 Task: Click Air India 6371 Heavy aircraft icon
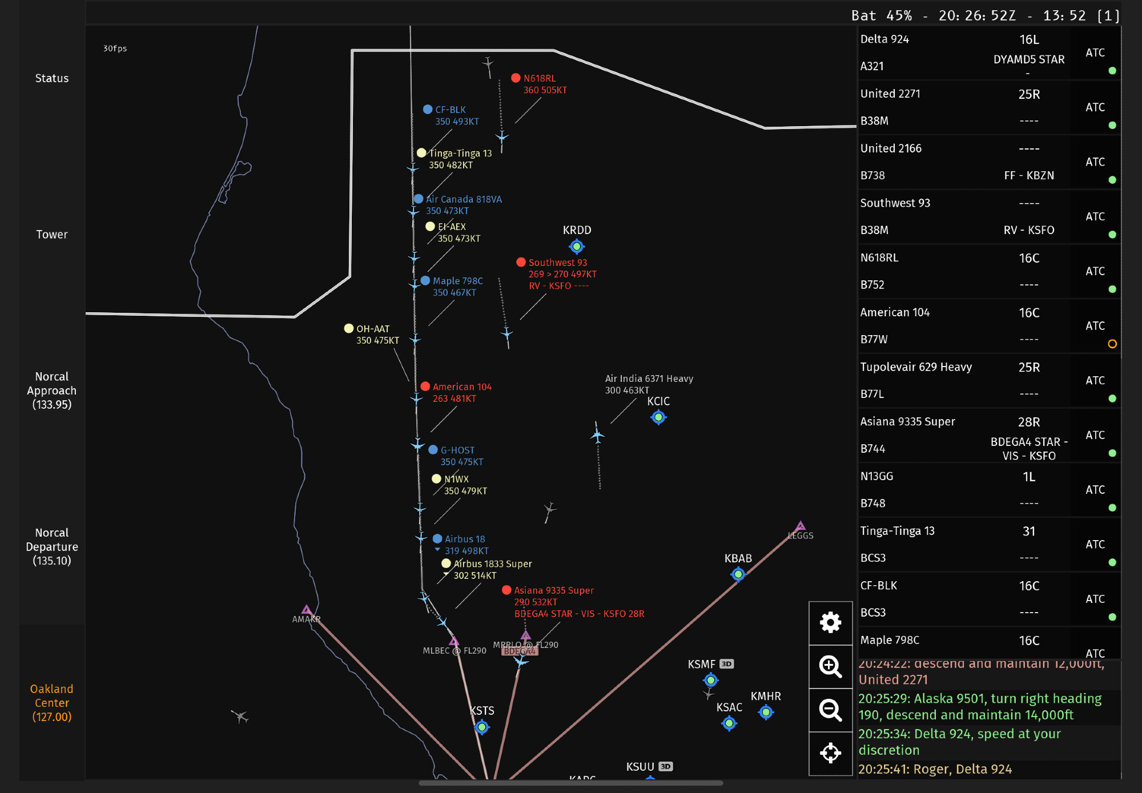click(x=597, y=436)
